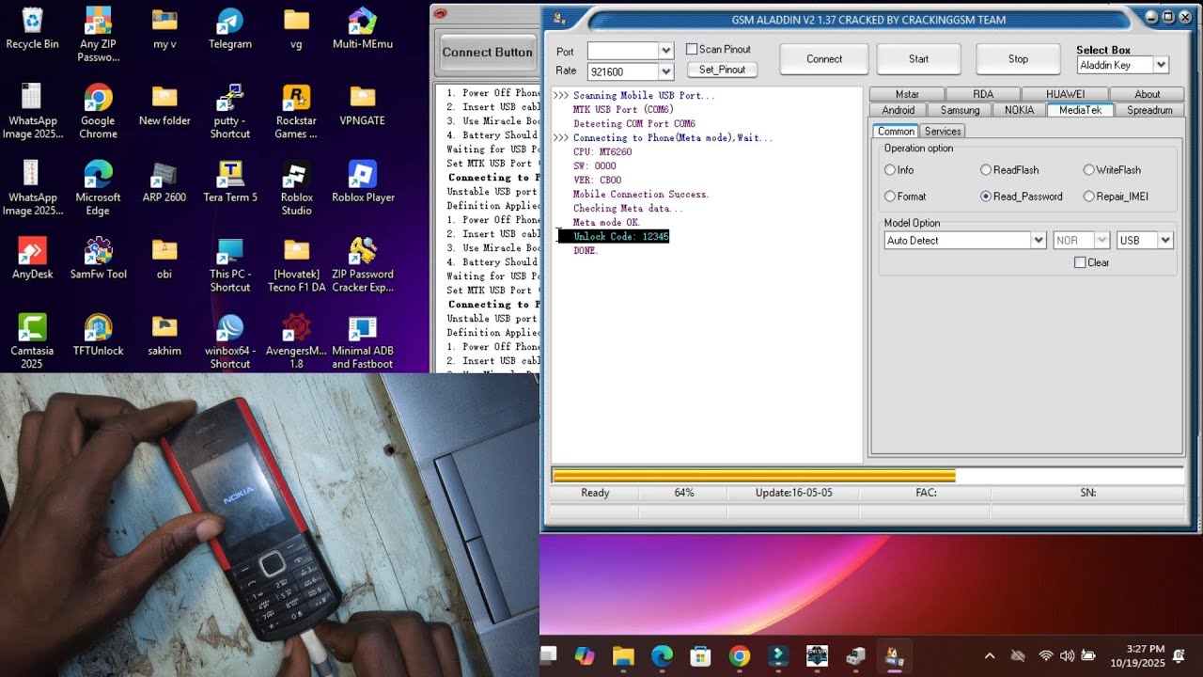Enable the Scan Pinout checkbox
Image resolution: width=1203 pixels, height=677 pixels.
tap(692, 49)
